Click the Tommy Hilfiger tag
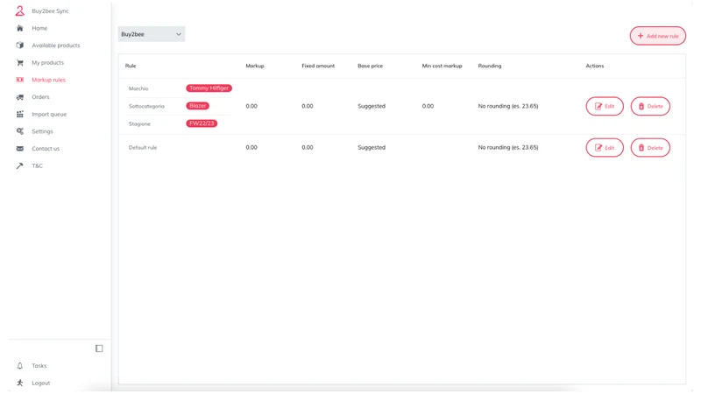This screenshot has height=394, width=701. click(x=209, y=88)
